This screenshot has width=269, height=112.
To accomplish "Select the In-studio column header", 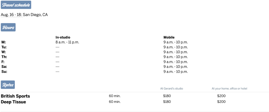I will pyautogui.click(x=63, y=37).
